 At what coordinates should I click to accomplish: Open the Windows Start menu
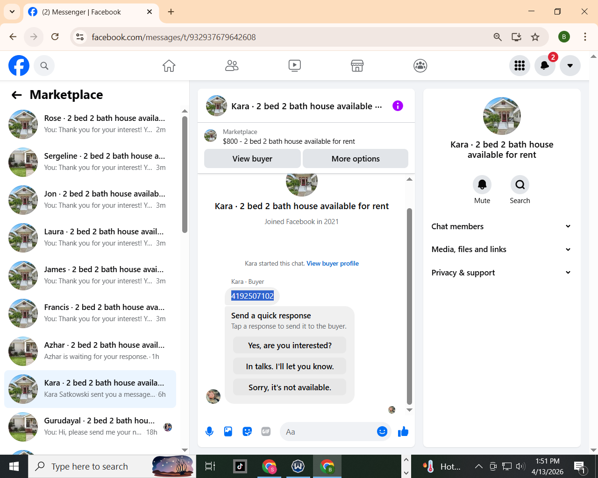(x=14, y=466)
